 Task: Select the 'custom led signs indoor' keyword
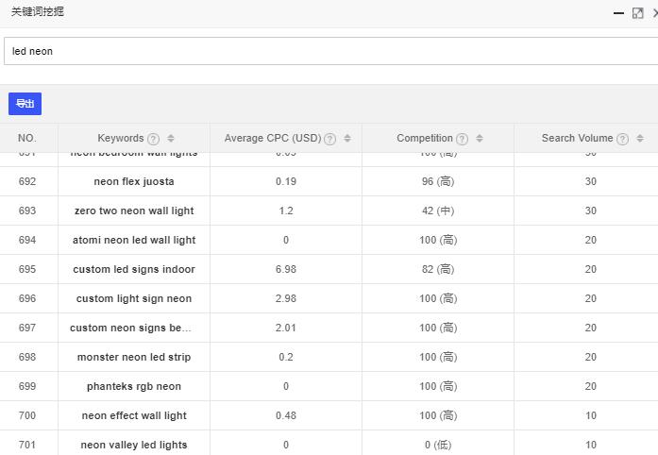coord(134,269)
